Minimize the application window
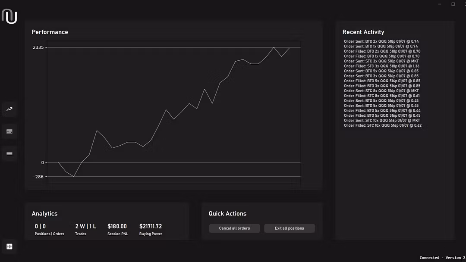This screenshot has height=262, width=466. (439, 4)
